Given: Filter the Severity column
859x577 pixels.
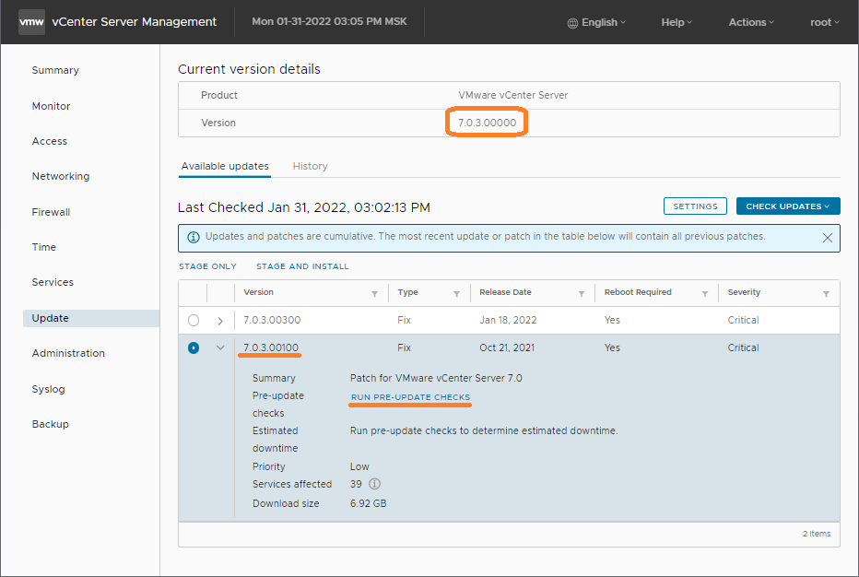Looking at the screenshot, I should (826, 294).
